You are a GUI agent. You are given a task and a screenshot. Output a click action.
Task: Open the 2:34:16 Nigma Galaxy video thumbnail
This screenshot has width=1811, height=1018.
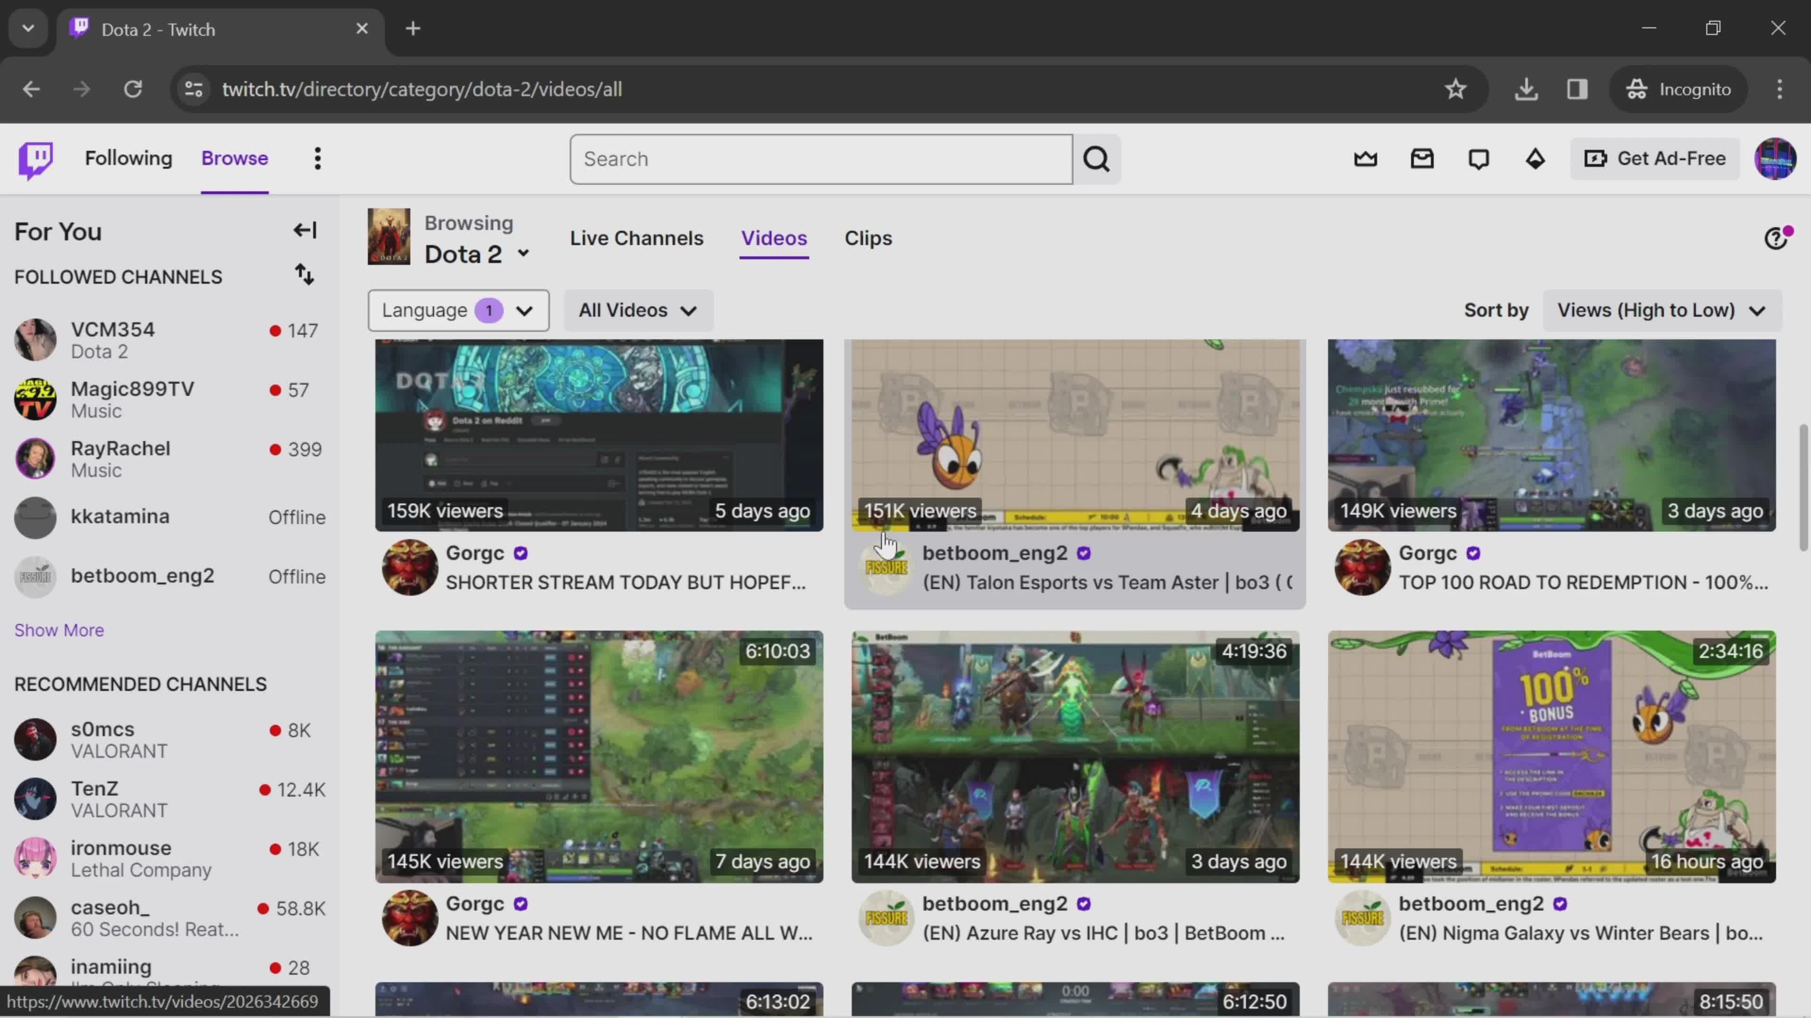point(1552,756)
